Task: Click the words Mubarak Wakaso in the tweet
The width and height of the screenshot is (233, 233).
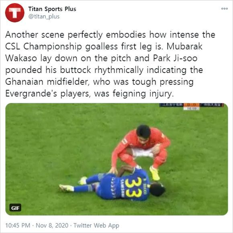Action: 104,52
